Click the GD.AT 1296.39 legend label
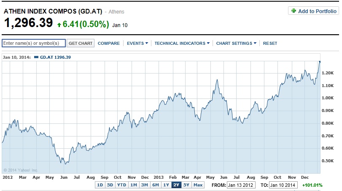 tap(55, 57)
